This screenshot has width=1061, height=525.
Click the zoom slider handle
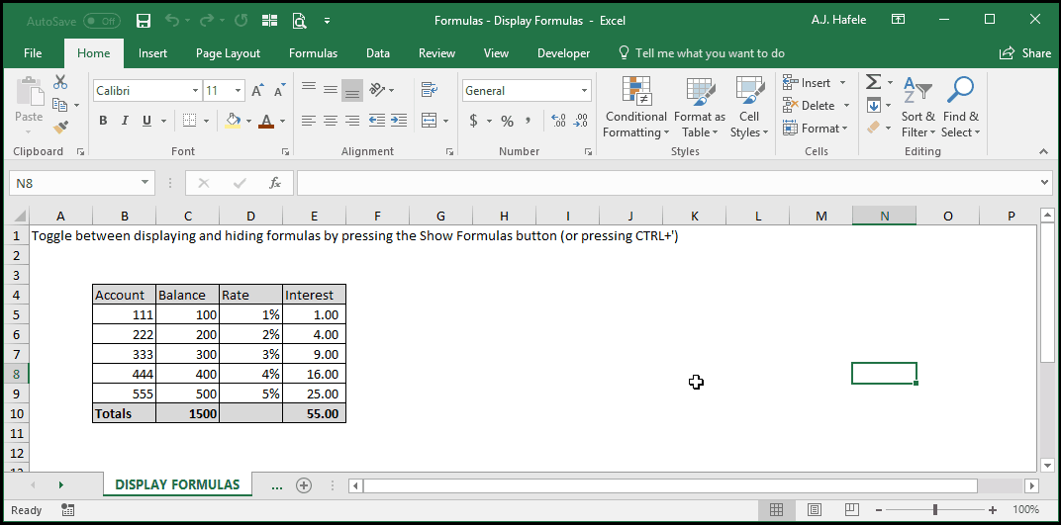coord(935,509)
